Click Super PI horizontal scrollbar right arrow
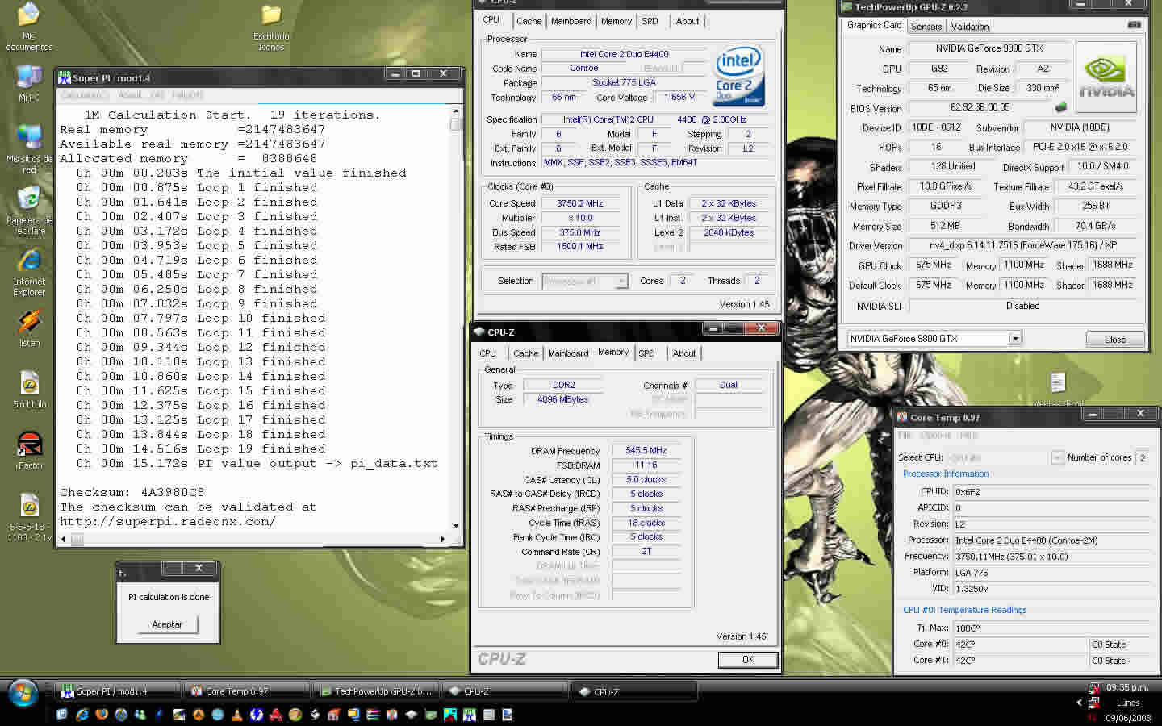Screen dimensions: 1162x726 [442, 539]
